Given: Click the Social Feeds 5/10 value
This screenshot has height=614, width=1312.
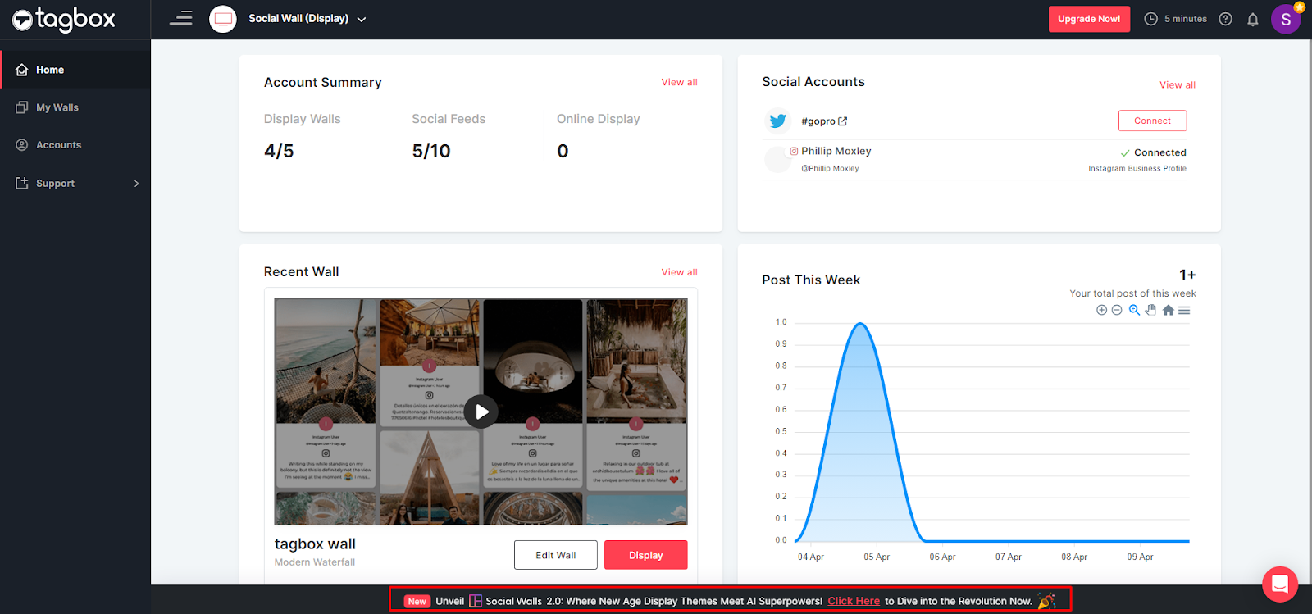Looking at the screenshot, I should (x=431, y=151).
